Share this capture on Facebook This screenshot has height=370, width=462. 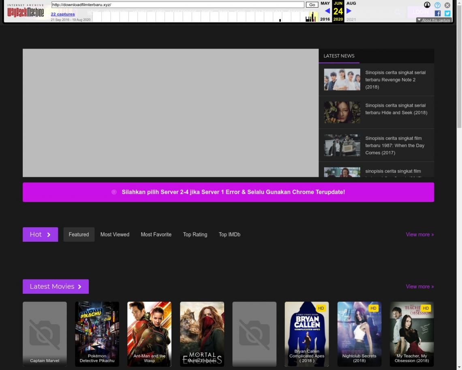438,13
